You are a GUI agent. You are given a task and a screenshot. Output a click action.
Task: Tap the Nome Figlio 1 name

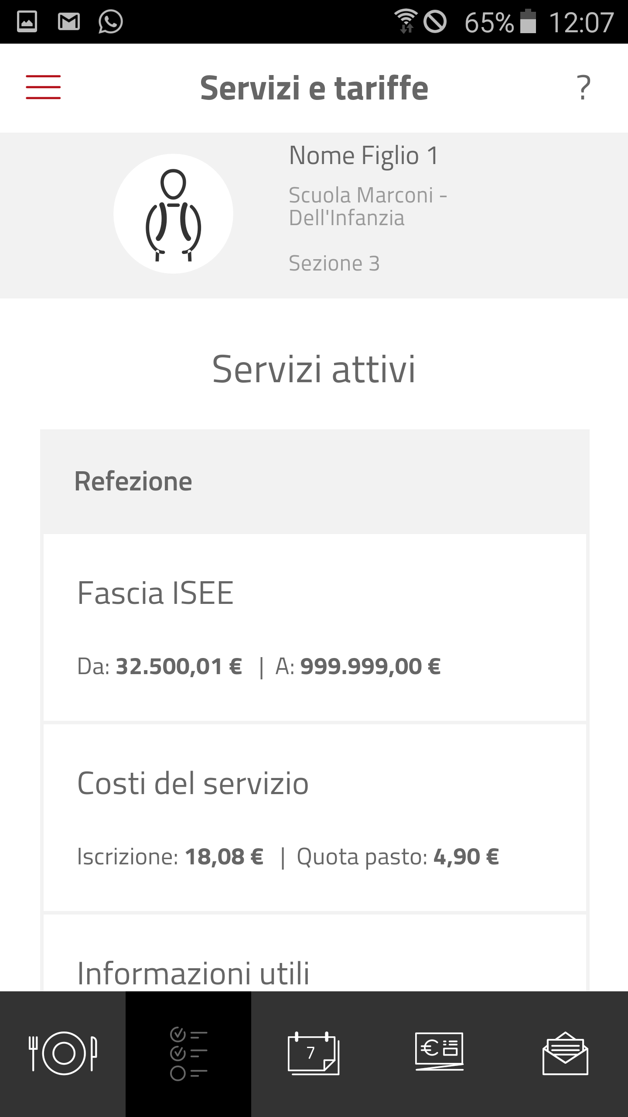[364, 156]
